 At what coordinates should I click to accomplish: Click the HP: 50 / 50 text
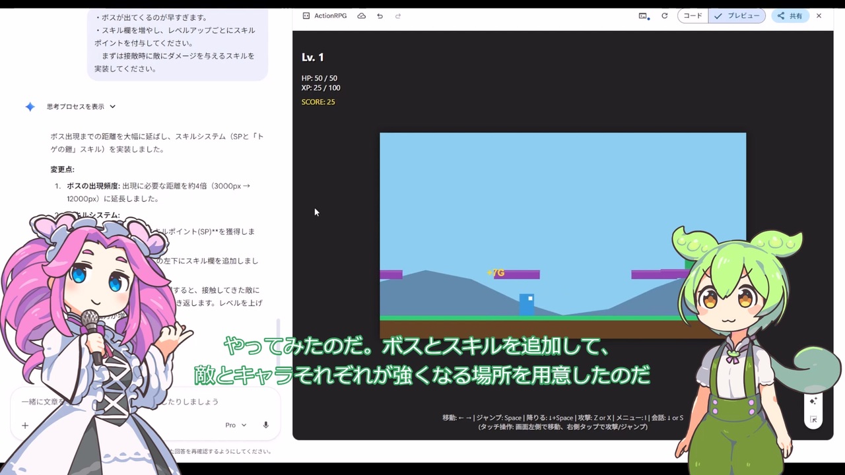coord(320,79)
